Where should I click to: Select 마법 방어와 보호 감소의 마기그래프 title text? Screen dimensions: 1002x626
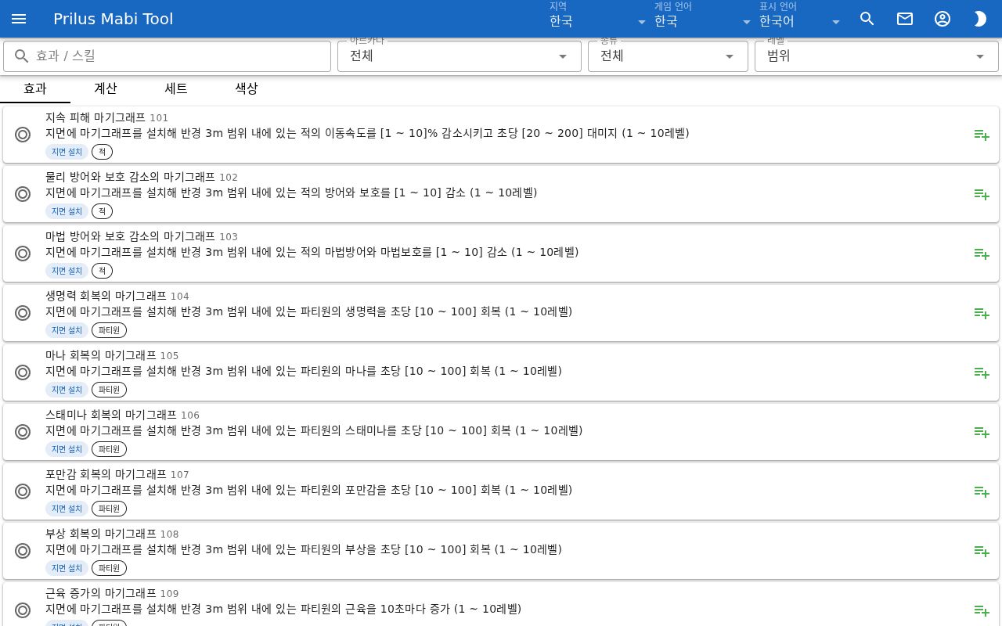(130, 236)
